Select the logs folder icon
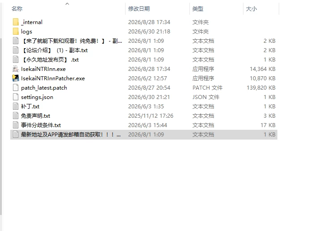 (x=16, y=31)
